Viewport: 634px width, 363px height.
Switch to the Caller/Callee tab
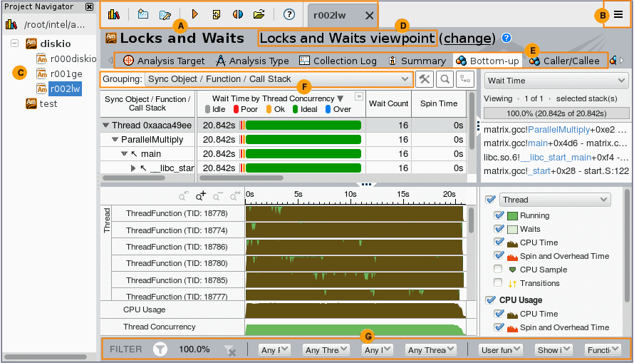564,61
